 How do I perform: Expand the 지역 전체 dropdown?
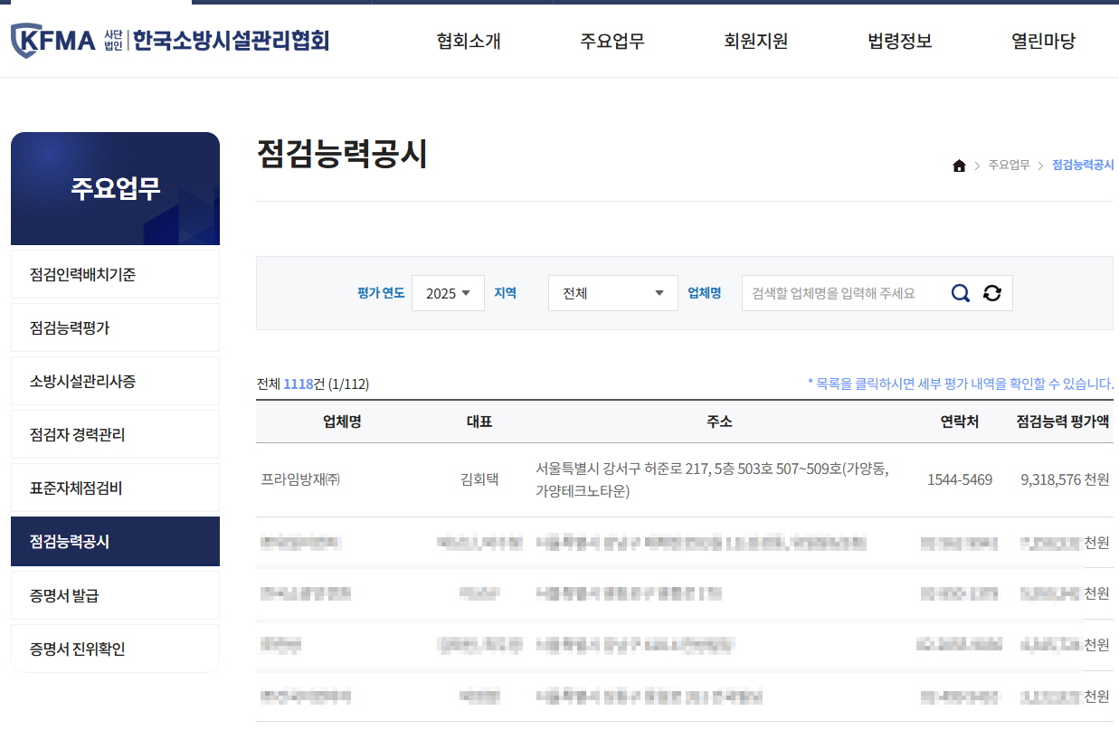point(612,293)
